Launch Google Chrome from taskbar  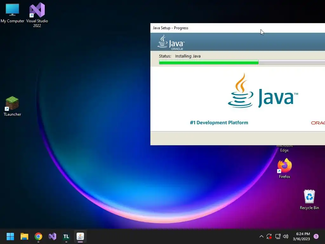point(38,236)
